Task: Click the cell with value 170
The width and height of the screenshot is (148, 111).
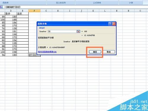Action: point(11,25)
